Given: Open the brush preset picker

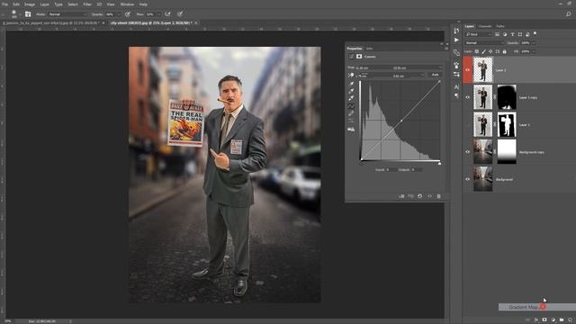Looking at the screenshot, I should [x=14, y=14].
